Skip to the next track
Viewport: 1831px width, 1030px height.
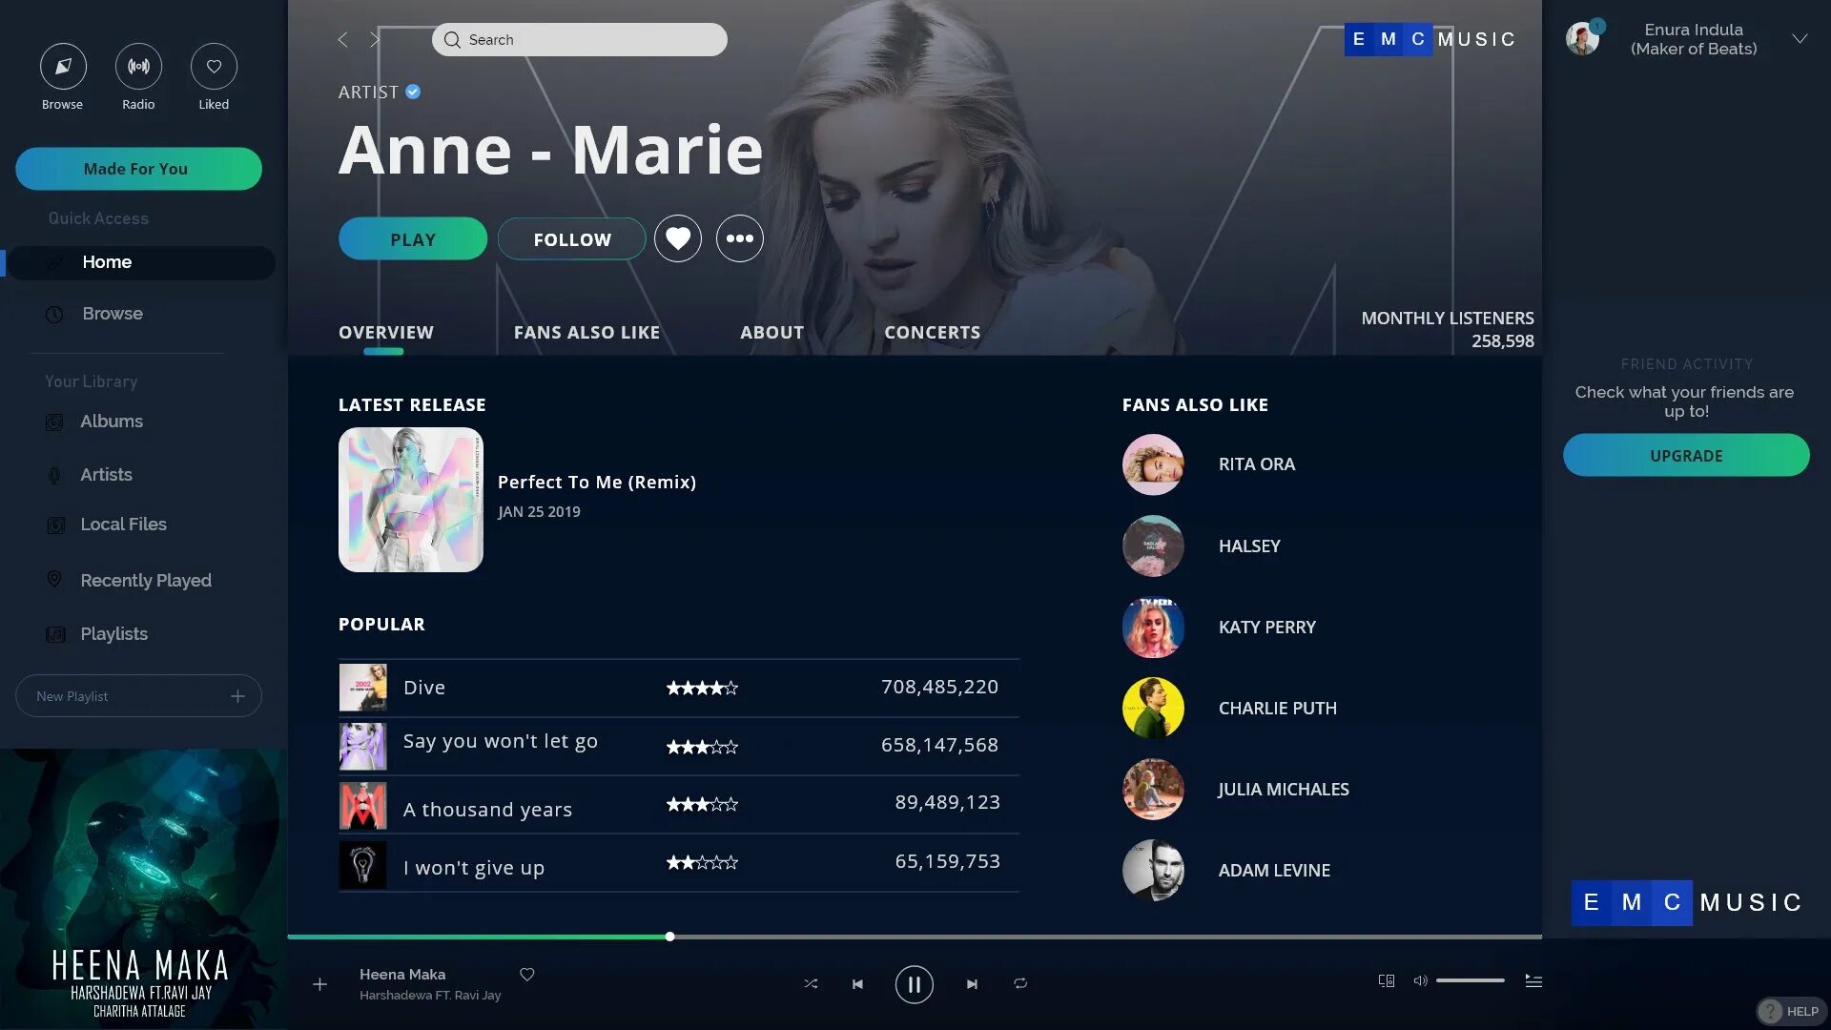[x=972, y=984]
